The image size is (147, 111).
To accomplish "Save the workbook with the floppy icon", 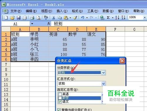I will coord(19,18).
